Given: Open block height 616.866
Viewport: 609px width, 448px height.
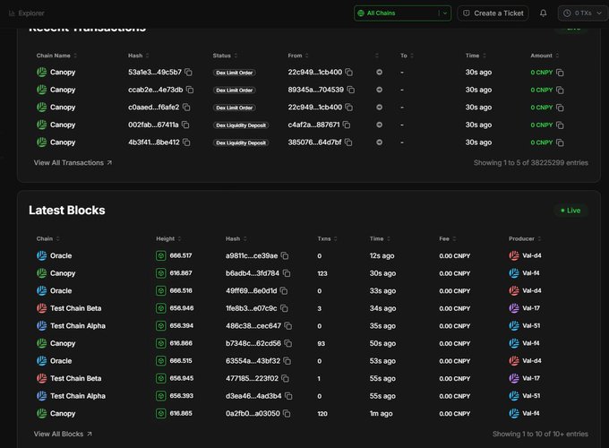Looking at the screenshot, I should click(181, 343).
